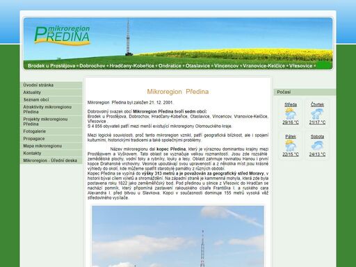Click 24/13 °C temperature link
The height and width of the screenshot is (267, 356).
(317, 154)
